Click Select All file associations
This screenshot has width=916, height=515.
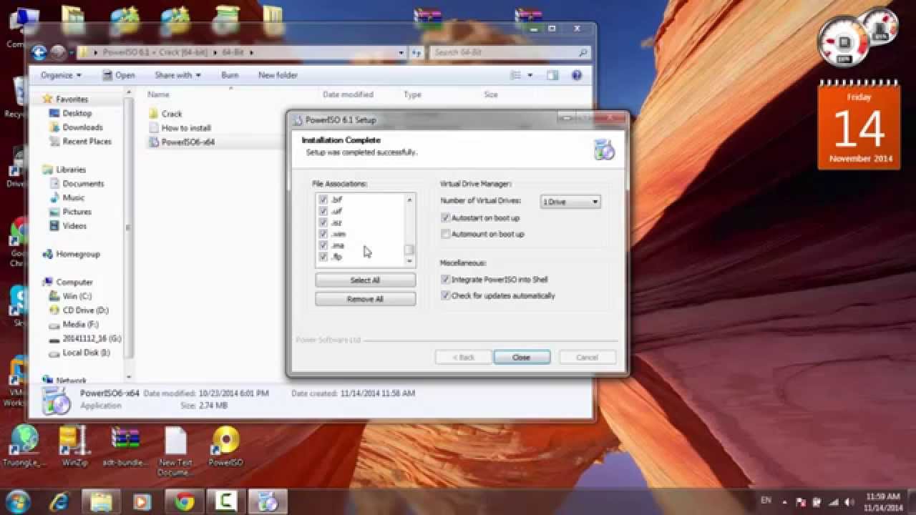point(365,280)
